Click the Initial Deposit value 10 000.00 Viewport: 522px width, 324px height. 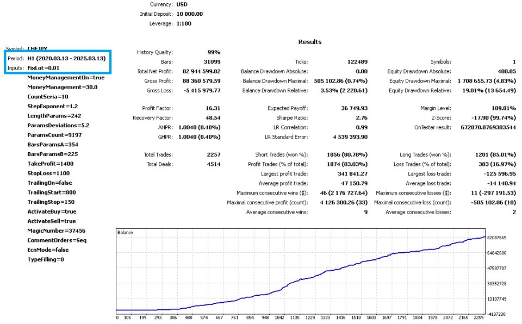[189, 14]
